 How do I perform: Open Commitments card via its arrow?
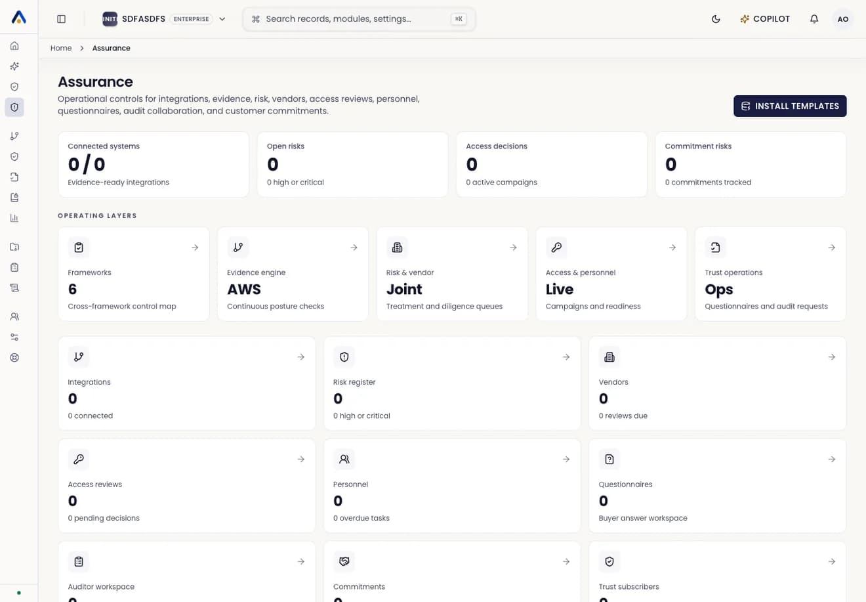[566, 562]
